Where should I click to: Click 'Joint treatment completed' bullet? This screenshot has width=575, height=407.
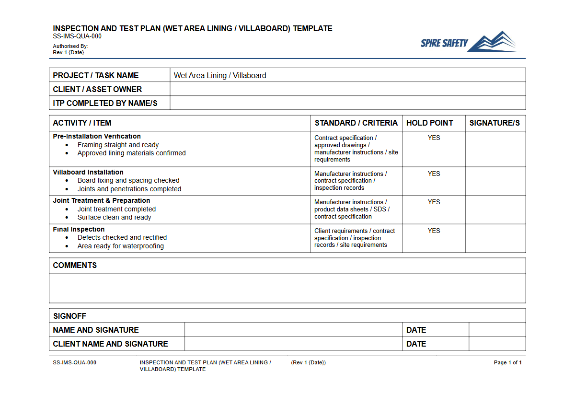coord(116,209)
